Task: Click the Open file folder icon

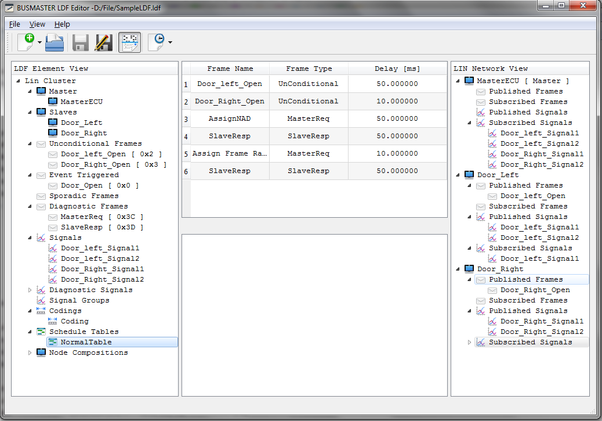Action: [x=55, y=42]
